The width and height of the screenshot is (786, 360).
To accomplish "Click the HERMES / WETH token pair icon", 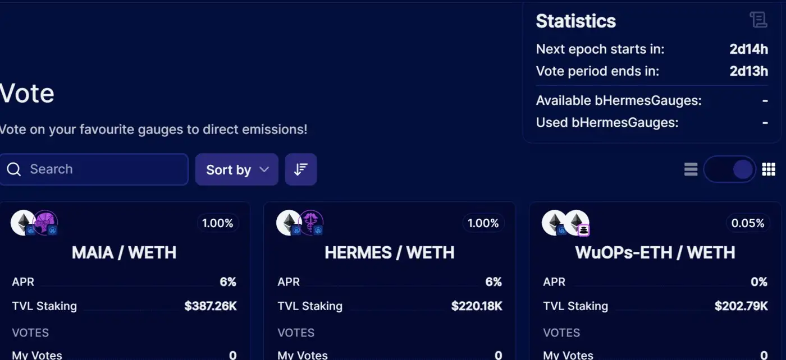I will (300, 223).
